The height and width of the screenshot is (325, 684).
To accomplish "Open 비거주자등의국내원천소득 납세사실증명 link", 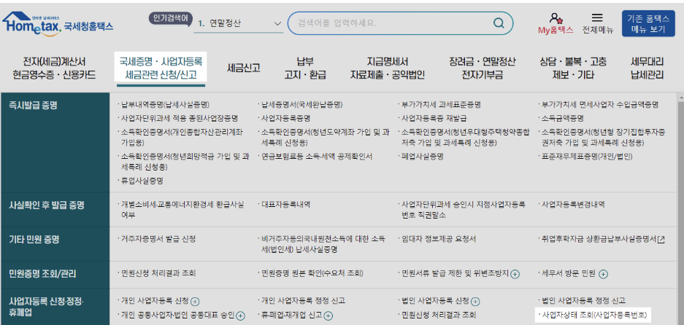I will [x=323, y=244].
